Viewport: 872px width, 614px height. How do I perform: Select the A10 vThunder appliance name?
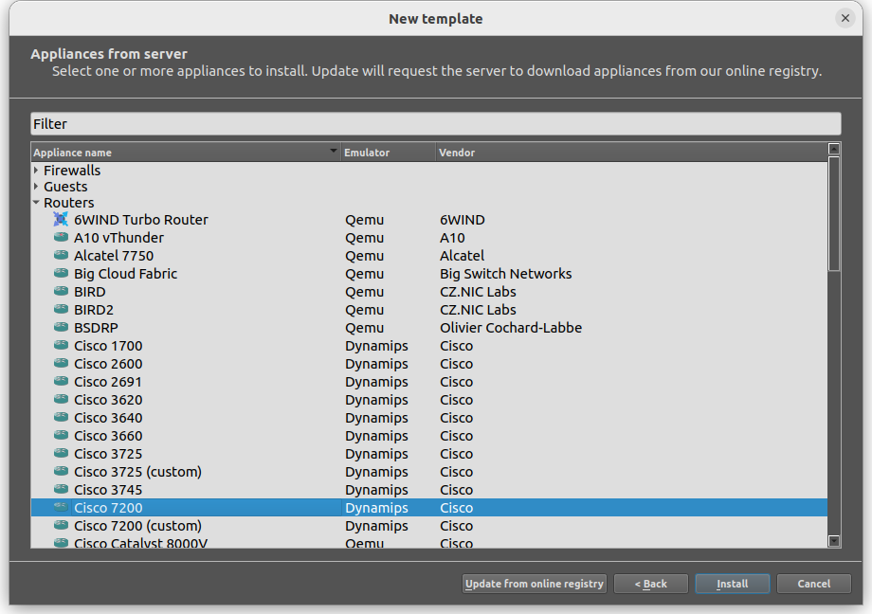click(118, 238)
